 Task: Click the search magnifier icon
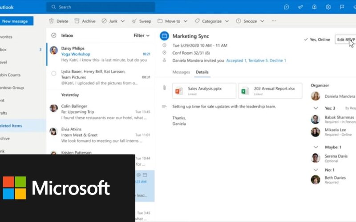tap(53, 7)
